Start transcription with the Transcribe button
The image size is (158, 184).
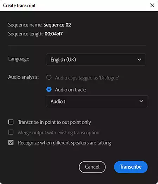[131, 167]
